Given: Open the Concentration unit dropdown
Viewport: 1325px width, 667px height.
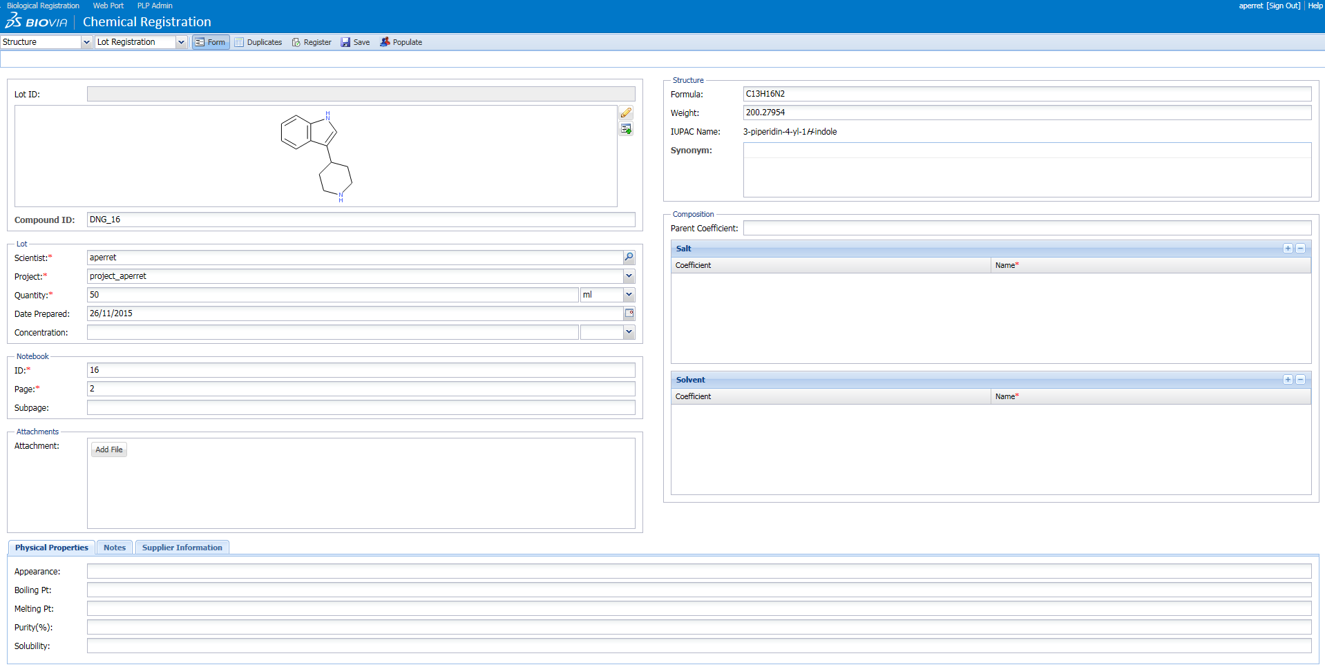Looking at the screenshot, I should click(x=629, y=332).
